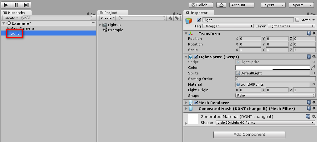Click Search by Type icon in Project
Screen dimensions: 317x142
pos(170,18)
